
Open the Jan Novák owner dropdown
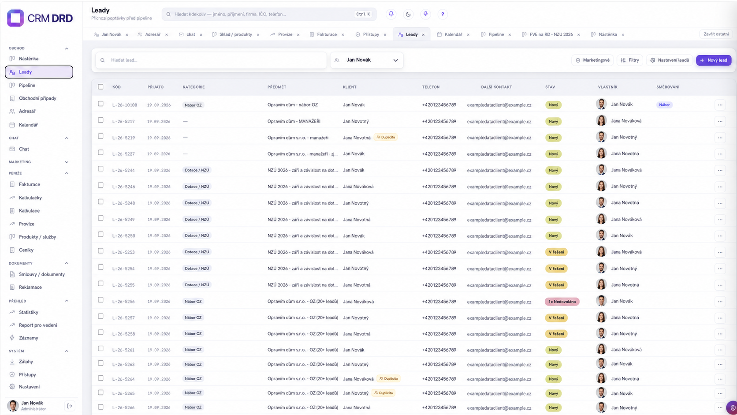[x=366, y=60]
